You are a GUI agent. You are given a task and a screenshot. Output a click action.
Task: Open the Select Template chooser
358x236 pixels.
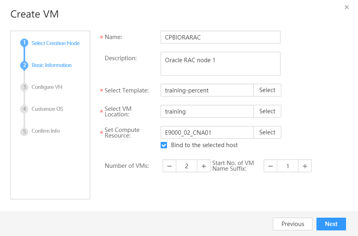pos(267,90)
